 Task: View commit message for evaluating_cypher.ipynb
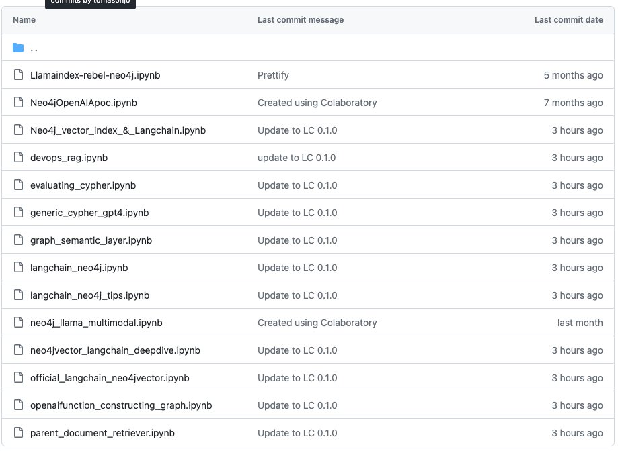tap(297, 185)
